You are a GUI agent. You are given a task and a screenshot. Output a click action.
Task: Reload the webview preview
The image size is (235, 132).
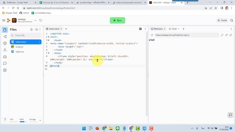[152, 35]
